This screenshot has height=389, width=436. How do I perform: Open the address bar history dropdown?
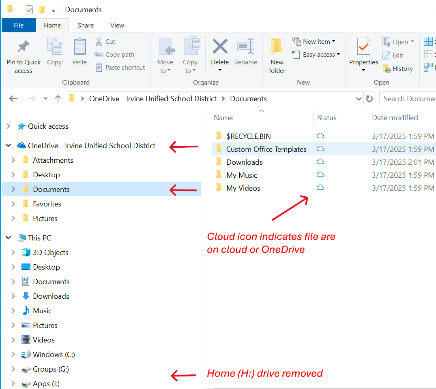click(359, 99)
